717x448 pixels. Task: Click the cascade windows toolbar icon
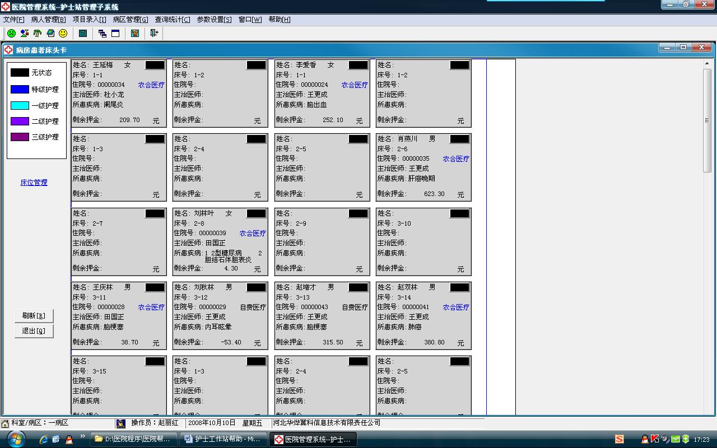(x=103, y=34)
